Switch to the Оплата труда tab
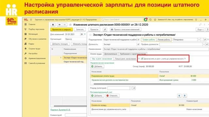The width and height of the screenshot is (209, 117). click(x=96, y=54)
